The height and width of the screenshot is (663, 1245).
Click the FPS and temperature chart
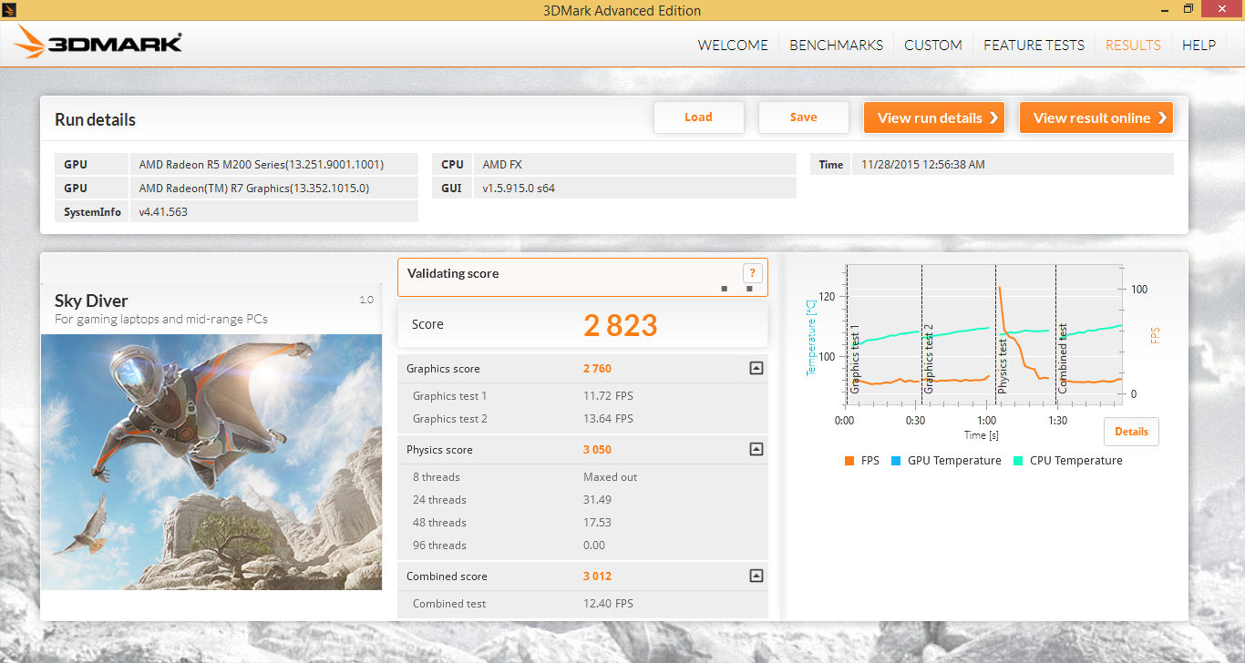click(x=983, y=336)
